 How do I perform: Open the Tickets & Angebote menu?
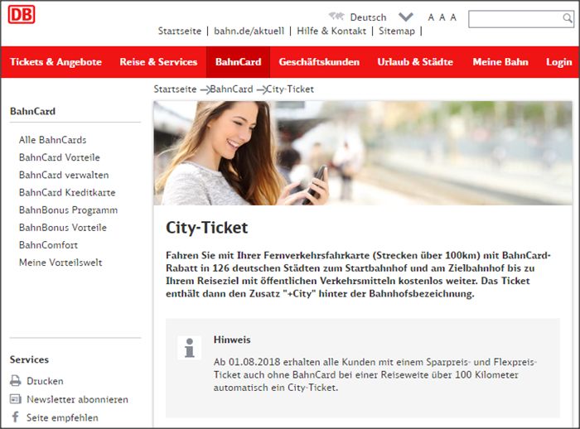(x=56, y=62)
